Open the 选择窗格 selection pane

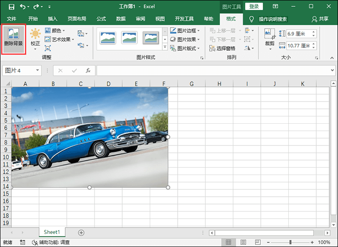(x=222, y=48)
